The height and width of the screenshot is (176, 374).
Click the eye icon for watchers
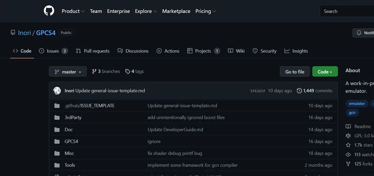(348, 155)
